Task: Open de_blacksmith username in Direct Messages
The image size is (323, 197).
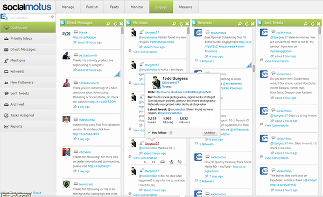Action: point(88,55)
